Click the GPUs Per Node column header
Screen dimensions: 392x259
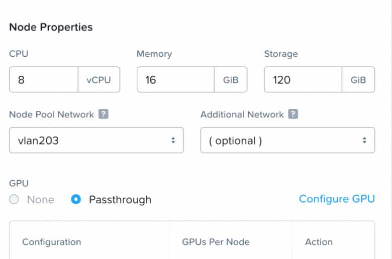(216, 242)
